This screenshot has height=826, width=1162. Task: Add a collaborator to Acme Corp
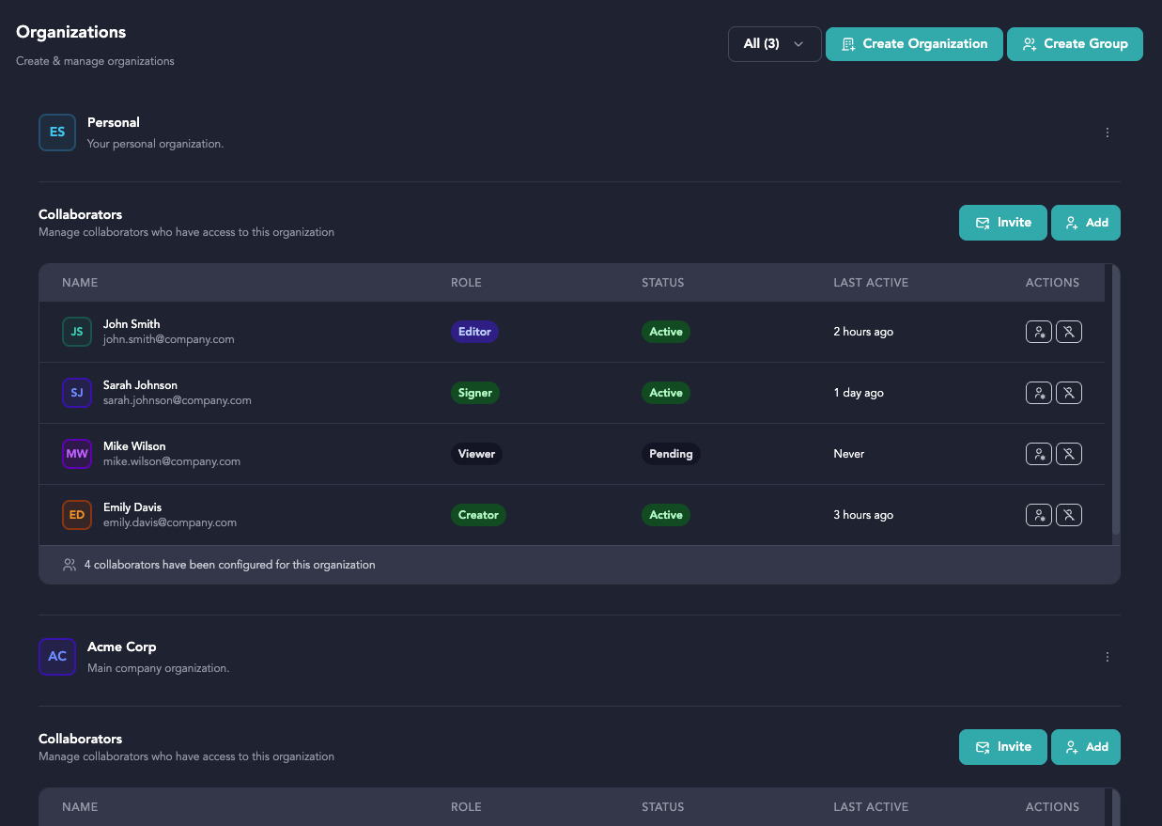point(1085,747)
